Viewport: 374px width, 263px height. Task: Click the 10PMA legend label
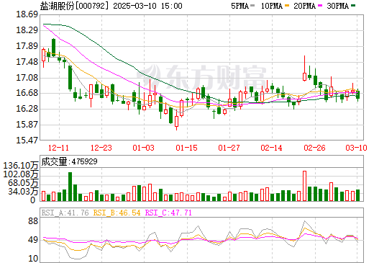click(x=271, y=6)
